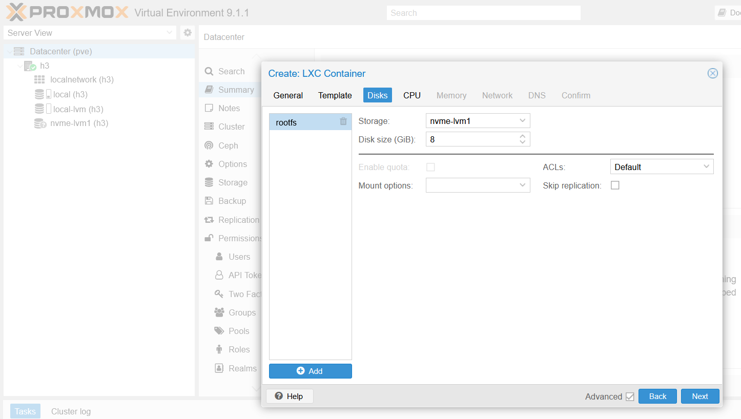Click the Realms address book icon
This screenshot has height=419, width=741.
[x=219, y=368]
